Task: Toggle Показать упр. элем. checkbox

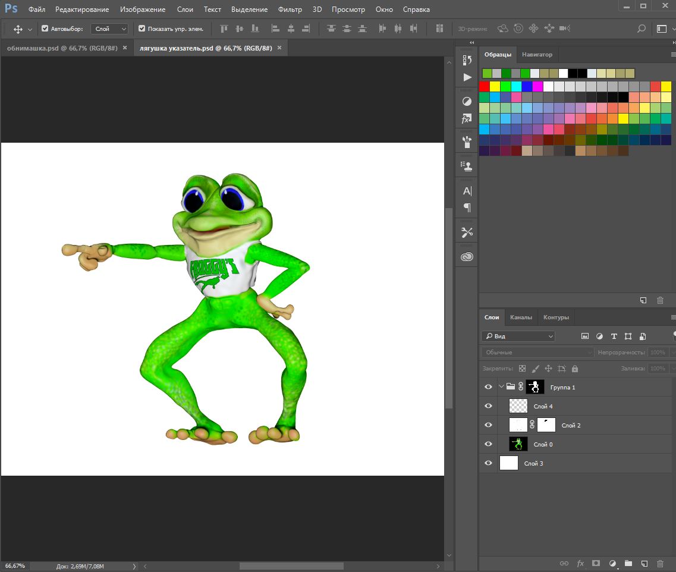Action: coord(142,29)
